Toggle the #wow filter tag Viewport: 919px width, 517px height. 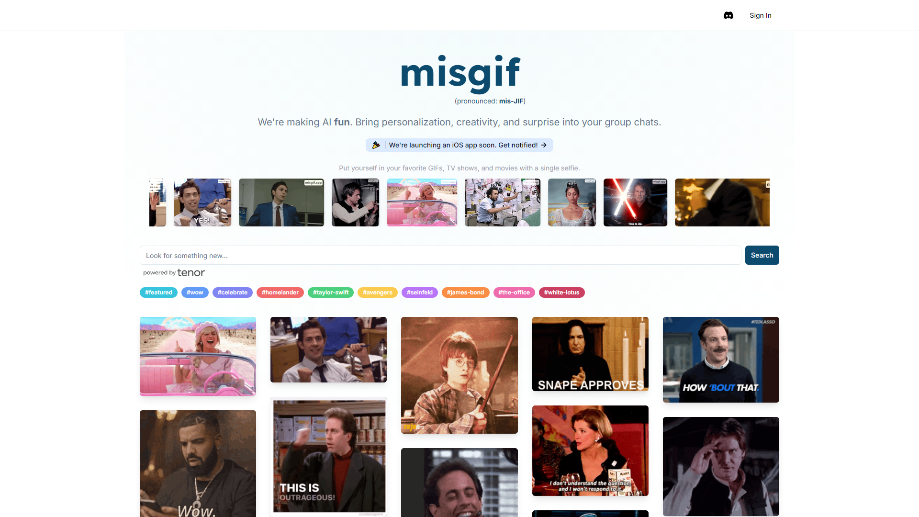[195, 292]
